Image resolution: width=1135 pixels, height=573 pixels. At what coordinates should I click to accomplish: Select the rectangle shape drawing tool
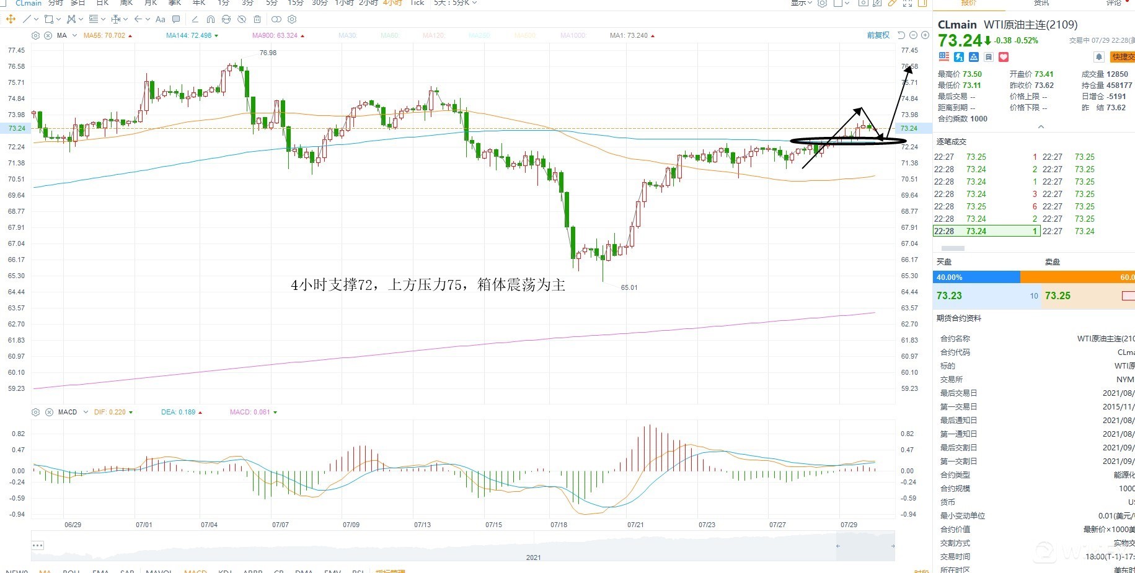[x=49, y=19]
